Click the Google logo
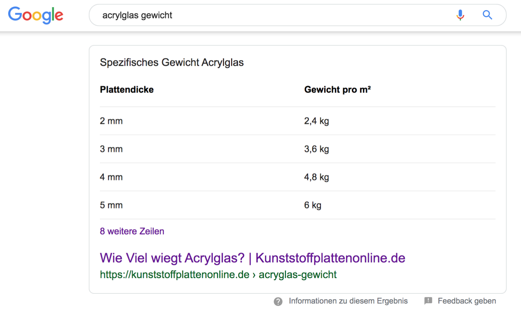Screen dimensions: 521x314 [x=36, y=15]
